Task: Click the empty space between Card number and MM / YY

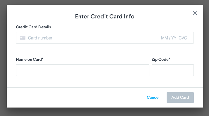Action: [107, 38]
